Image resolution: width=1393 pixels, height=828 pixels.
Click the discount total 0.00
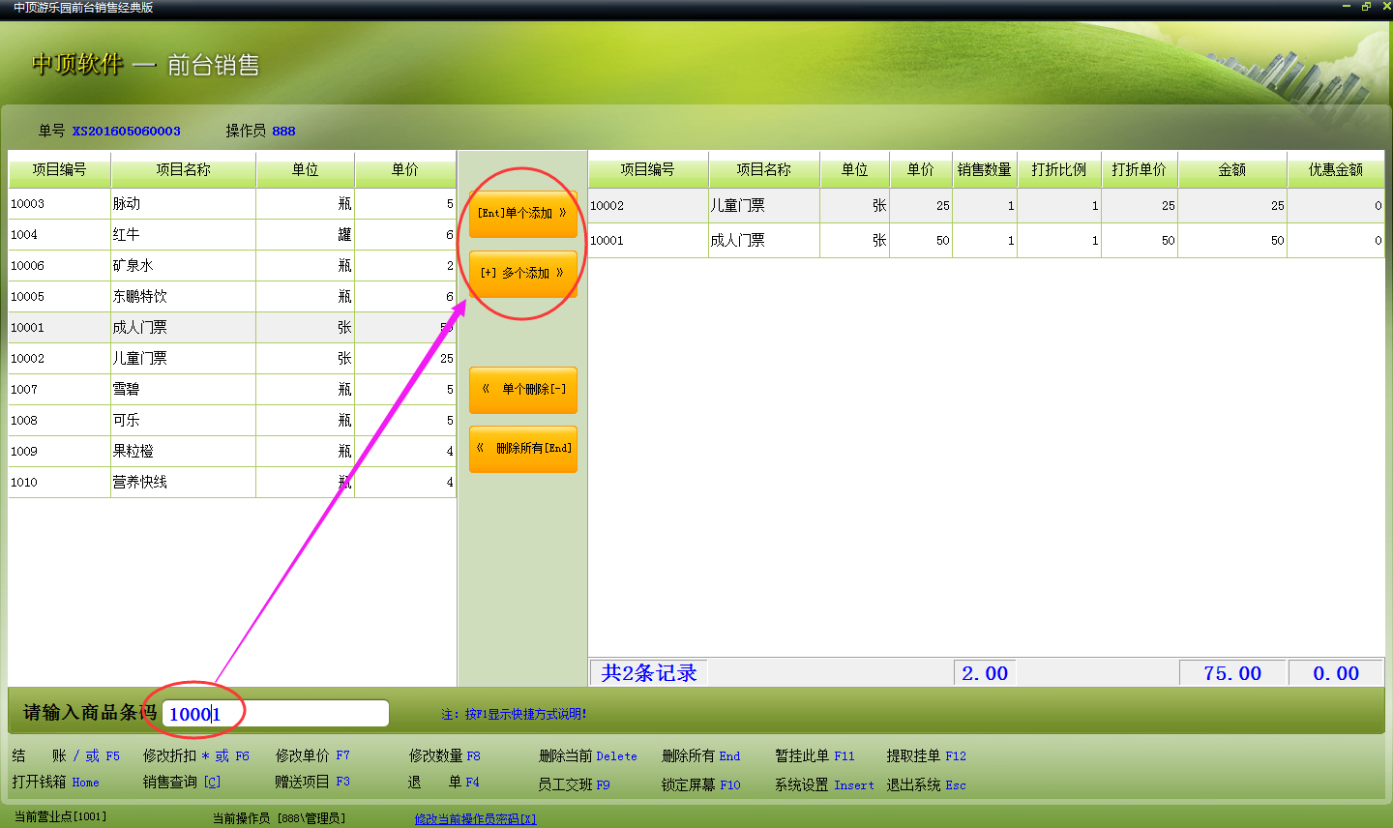[1336, 673]
